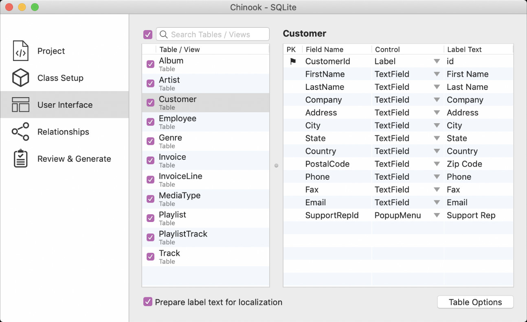Viewport: 527px width, 322px height.
Task: Open the Control dropdown for FirstName
Action: click(437, 74)
